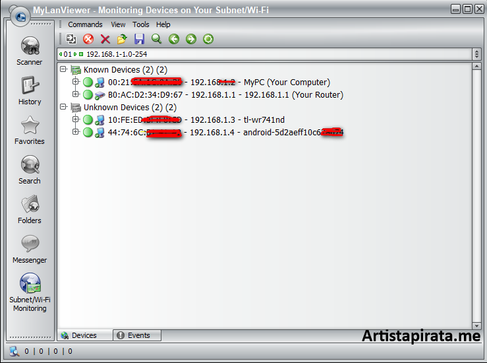Click the green back arrow icon
This screenshot has width=487, height=363.
tap(174, 40)
